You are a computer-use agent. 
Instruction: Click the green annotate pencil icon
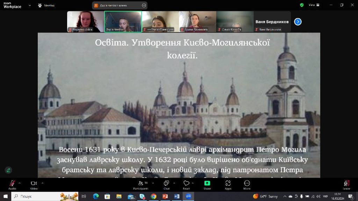[8, 170]
